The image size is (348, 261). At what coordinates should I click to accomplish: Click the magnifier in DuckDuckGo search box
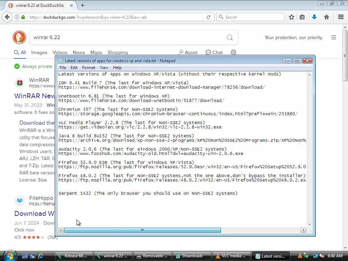click(230, 37)
